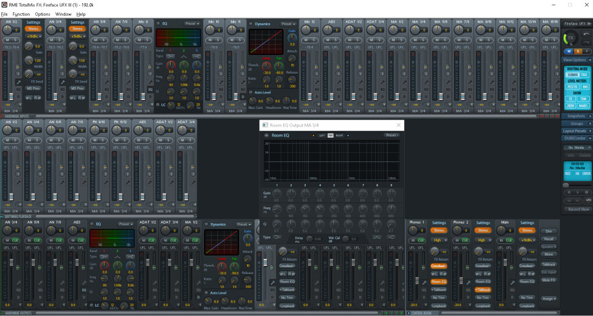The width and height of the screenshot is (593, 316).
Task: Click the Main channel fader handle
Action: coord(505,263)
